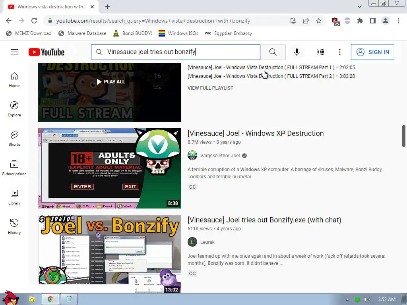Open Explore in sidebar
This screenshot has width=407, height=305.
[x=14, y=109]
